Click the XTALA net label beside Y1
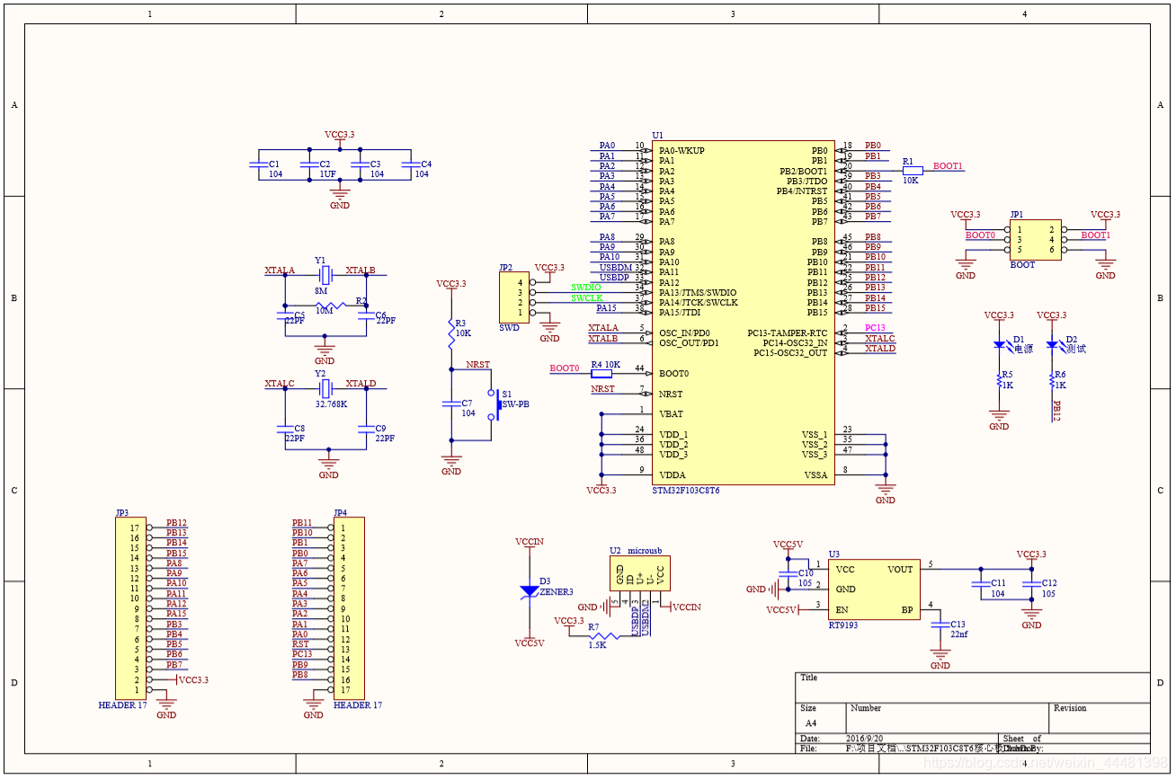The height and width of the screenshot is (779, 1176). point(280,270)
